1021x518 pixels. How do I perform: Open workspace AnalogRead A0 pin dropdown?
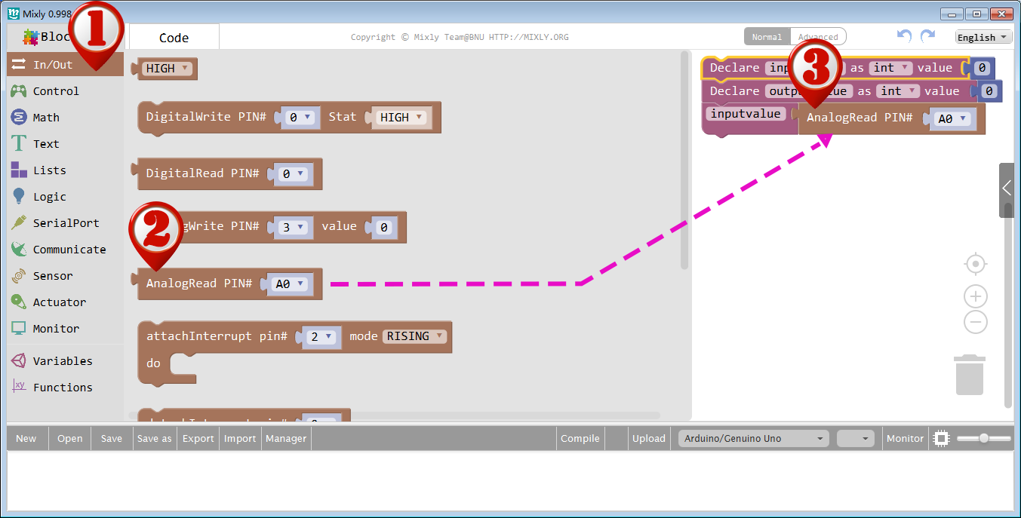tap(954, 118)
